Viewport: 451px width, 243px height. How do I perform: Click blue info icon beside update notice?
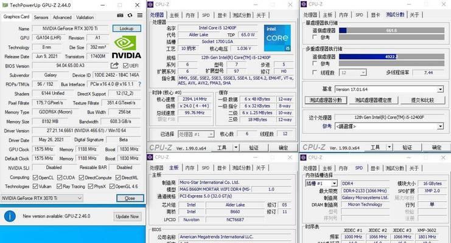tap(10, 216)
